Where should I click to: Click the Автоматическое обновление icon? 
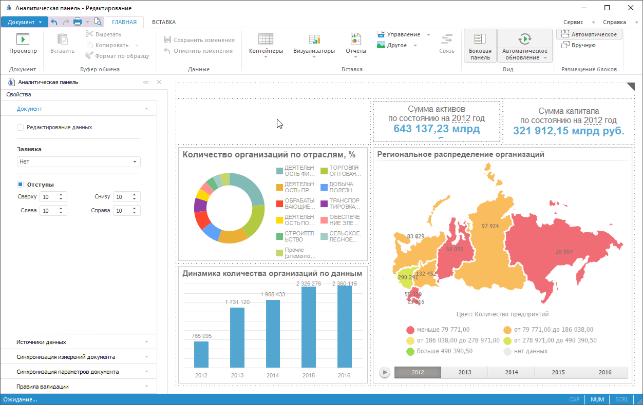click(x=524, y=39)
